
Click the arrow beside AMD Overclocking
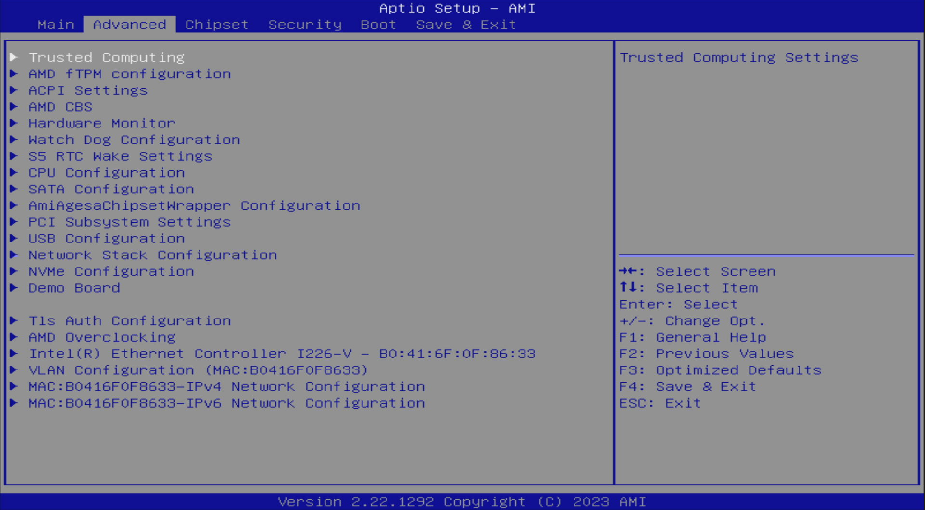(x=14, y=337)
